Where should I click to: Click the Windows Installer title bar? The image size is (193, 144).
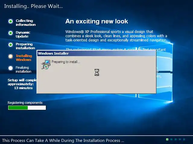pyautogui.click(x=96, y=53)
